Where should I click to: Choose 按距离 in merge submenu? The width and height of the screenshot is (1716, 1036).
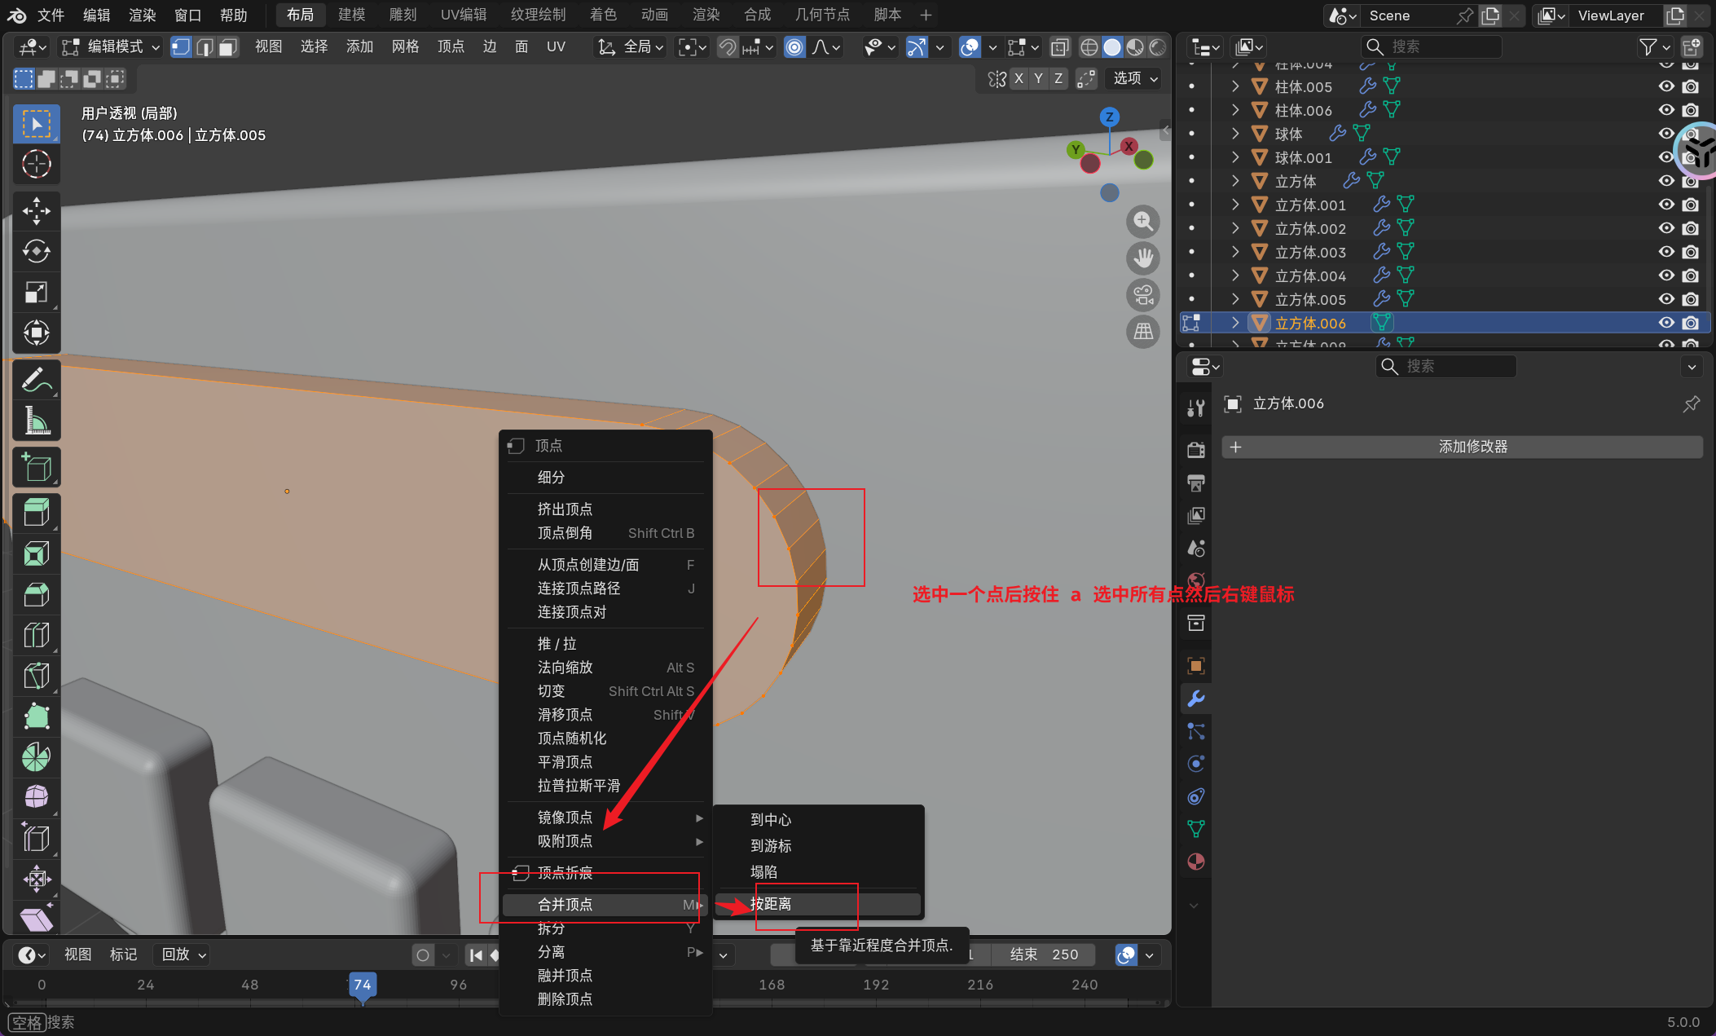coord(771,904)
